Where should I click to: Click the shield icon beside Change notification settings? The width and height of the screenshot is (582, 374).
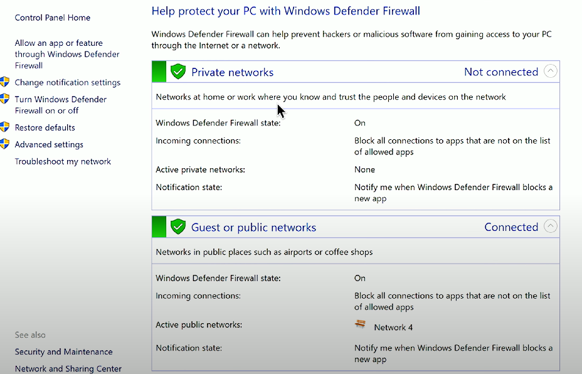click(4, 82)
